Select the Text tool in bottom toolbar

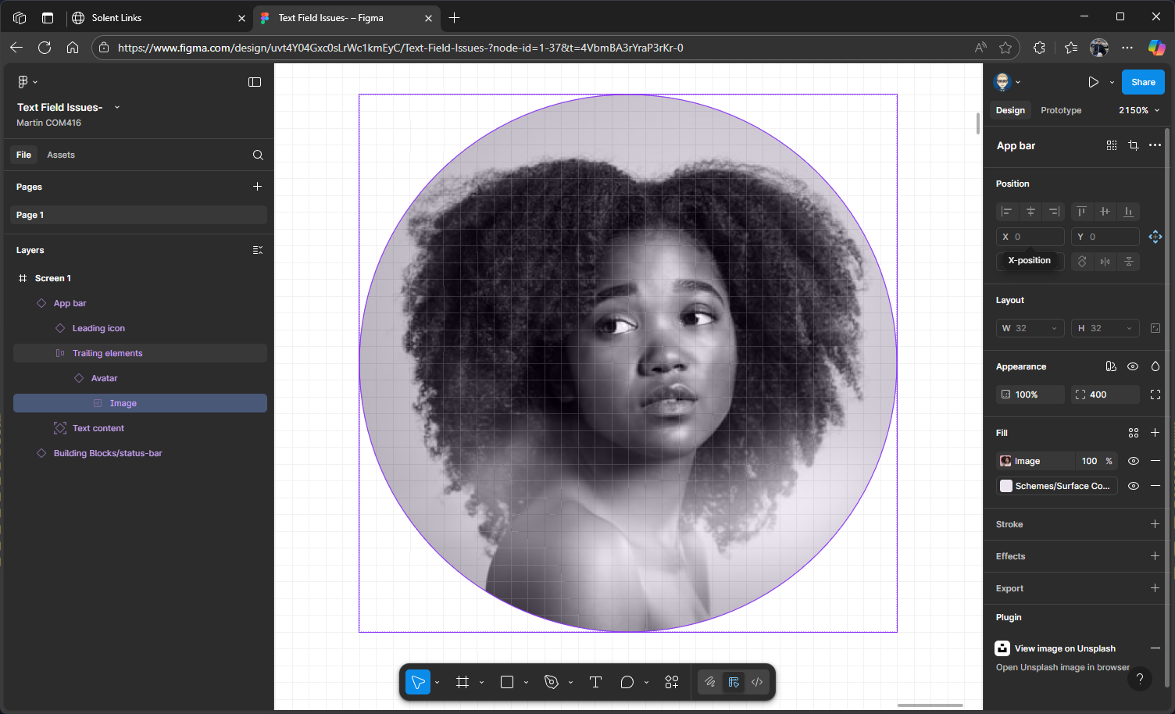[595, 682]
